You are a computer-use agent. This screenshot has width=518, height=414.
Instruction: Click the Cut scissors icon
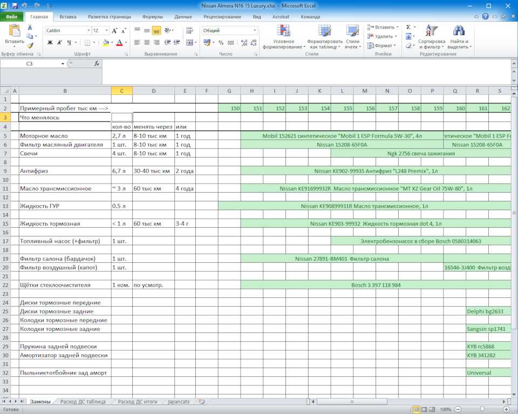pyautogui.click(x=30, y=28)
